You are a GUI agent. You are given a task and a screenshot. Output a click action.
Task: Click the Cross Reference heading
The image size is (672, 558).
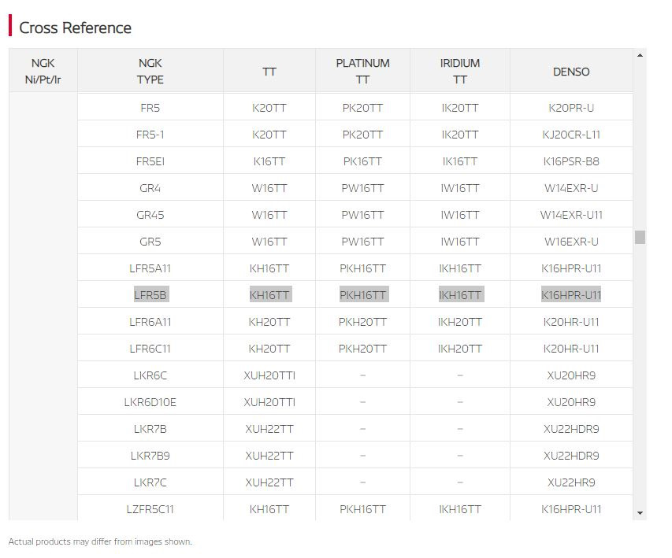(x=75, y=28)
